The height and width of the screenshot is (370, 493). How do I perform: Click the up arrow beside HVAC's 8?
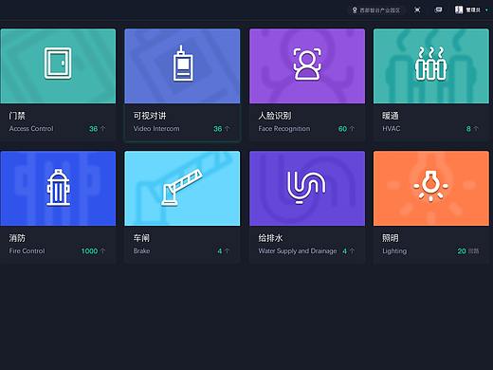(x=476, y=128)
